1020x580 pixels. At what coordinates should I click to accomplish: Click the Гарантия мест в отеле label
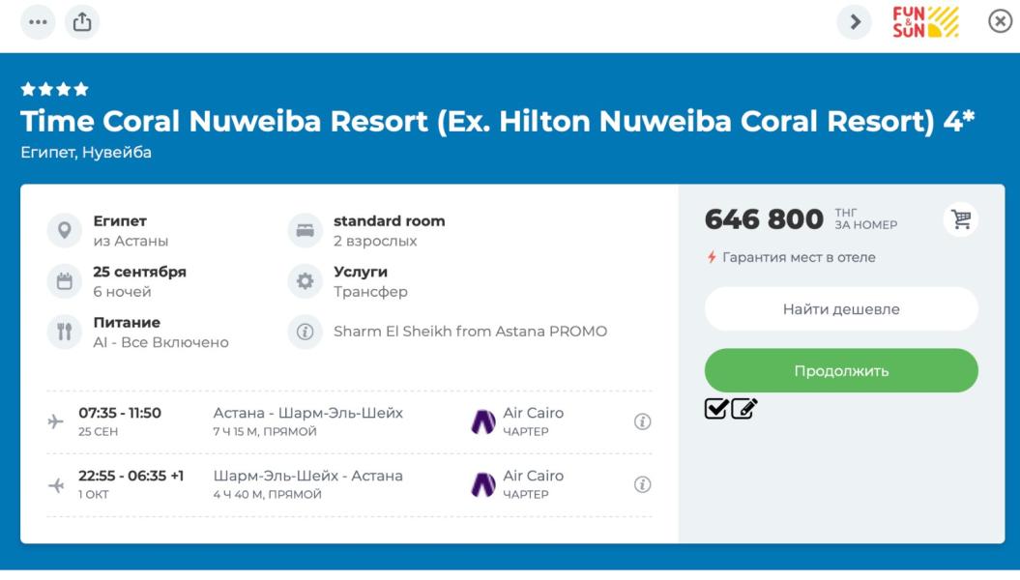(x=798, y=258)
